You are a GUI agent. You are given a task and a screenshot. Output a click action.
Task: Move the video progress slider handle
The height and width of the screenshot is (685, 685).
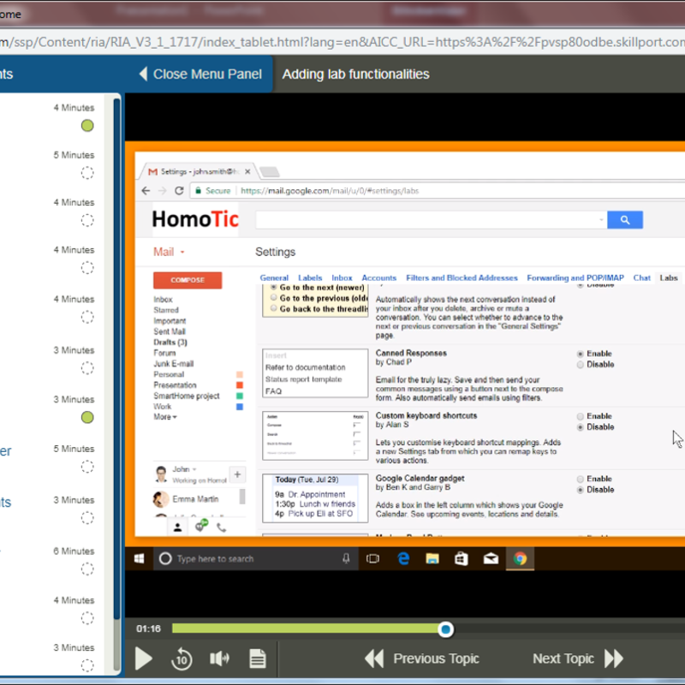click(445, 629)
